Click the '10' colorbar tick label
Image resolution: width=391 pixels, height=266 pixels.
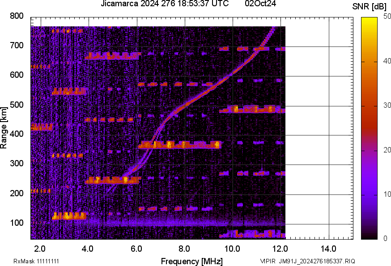pos(387,194)
